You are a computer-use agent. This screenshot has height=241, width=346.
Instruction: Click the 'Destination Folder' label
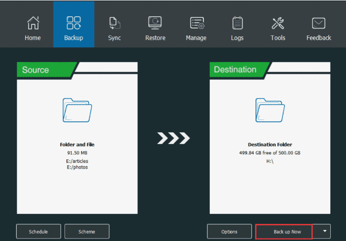[270, 145]
